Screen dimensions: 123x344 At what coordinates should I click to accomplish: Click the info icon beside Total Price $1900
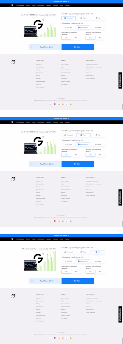coord(32,47)
